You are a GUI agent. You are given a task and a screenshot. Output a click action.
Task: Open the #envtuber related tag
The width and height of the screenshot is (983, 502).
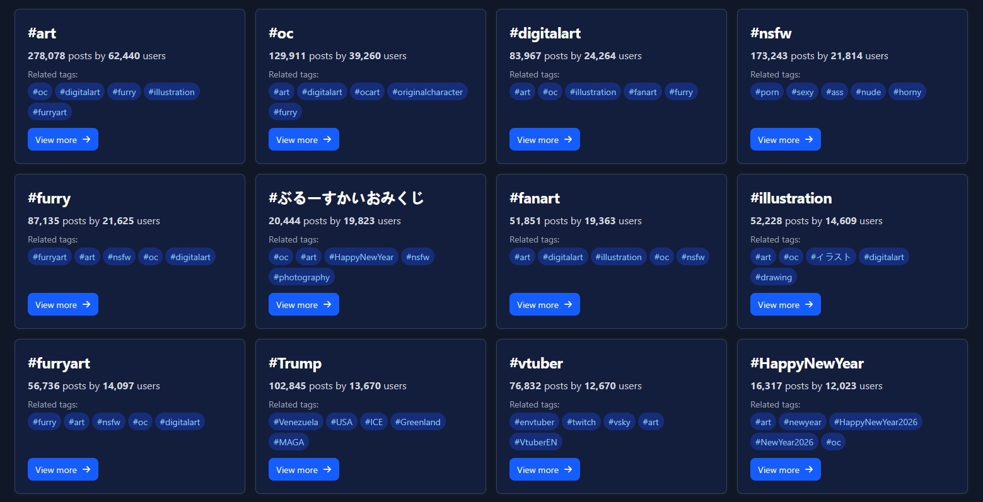tap(535, 422)
